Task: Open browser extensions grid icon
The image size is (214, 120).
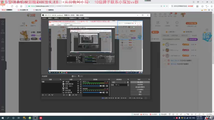Action: (x=197, y=6)
